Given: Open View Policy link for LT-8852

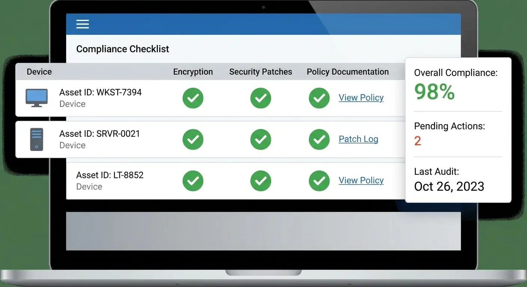Looking at the screenshot, I should coord(361,180).
